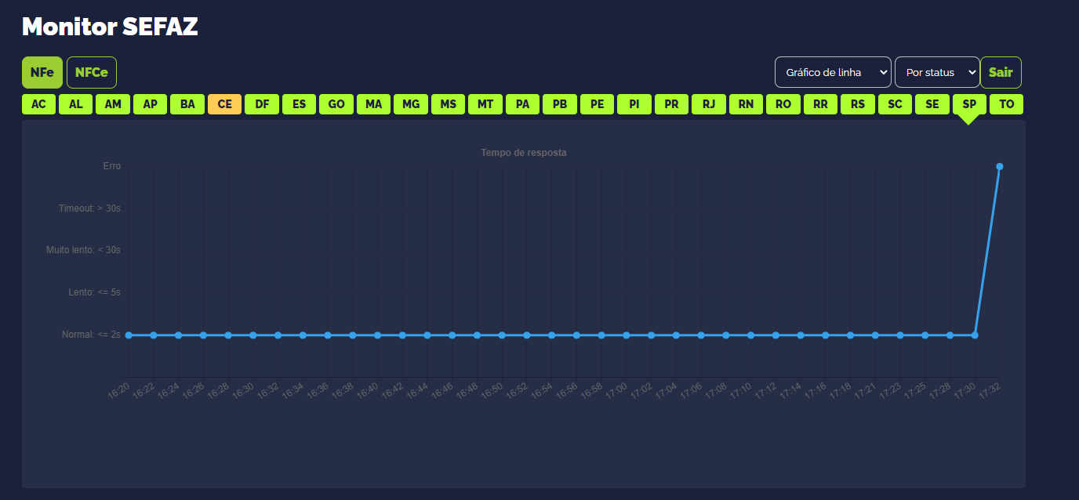Select the PB state button
The image size is (1079, 500).
(560, 104)
